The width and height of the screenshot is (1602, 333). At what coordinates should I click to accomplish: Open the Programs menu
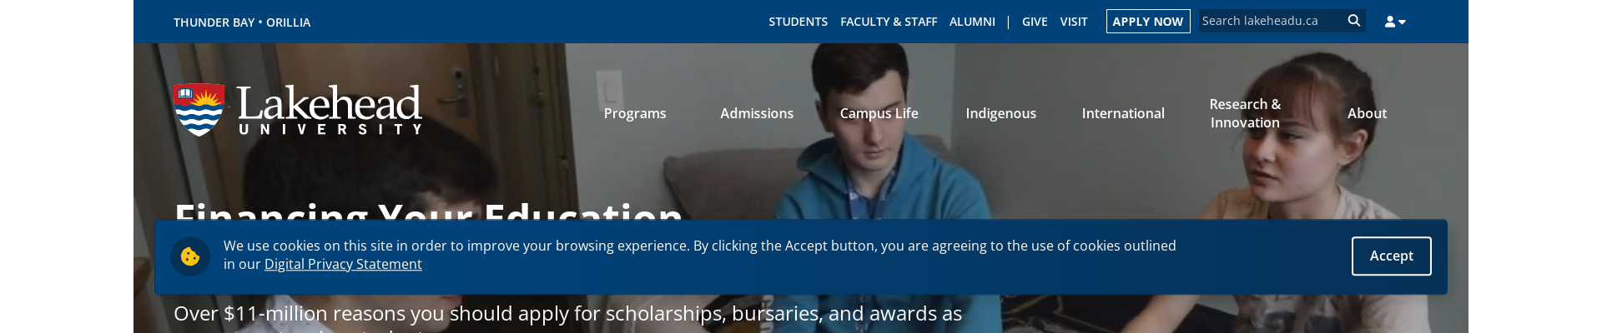[x=635, y=113]
